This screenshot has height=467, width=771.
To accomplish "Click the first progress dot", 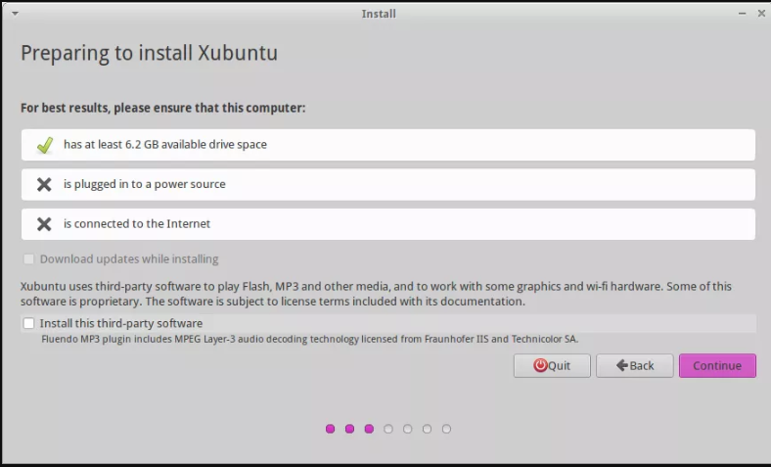I will pos(331,429).
